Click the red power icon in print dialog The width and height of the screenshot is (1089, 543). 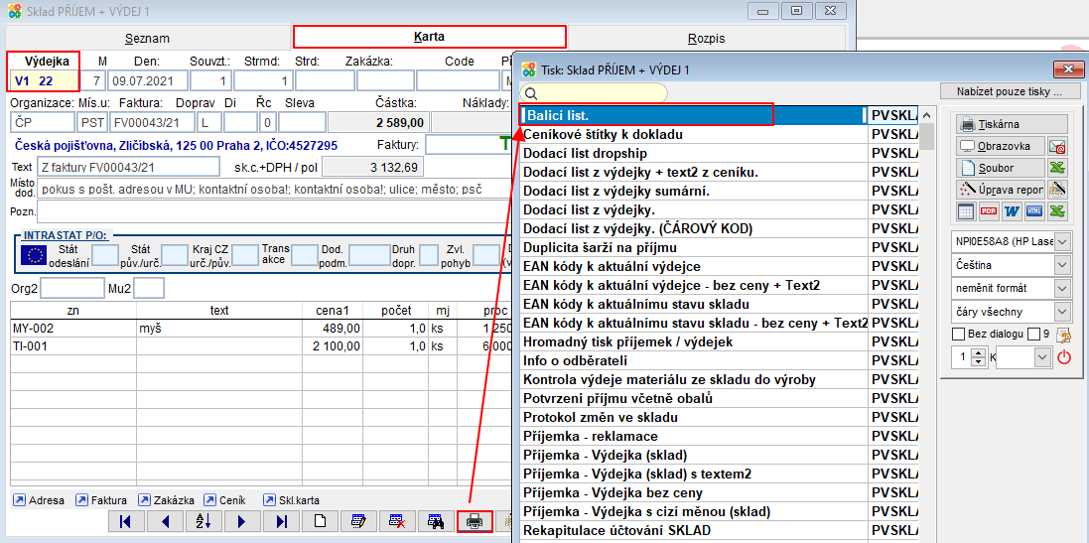[x=1063, y=358]
